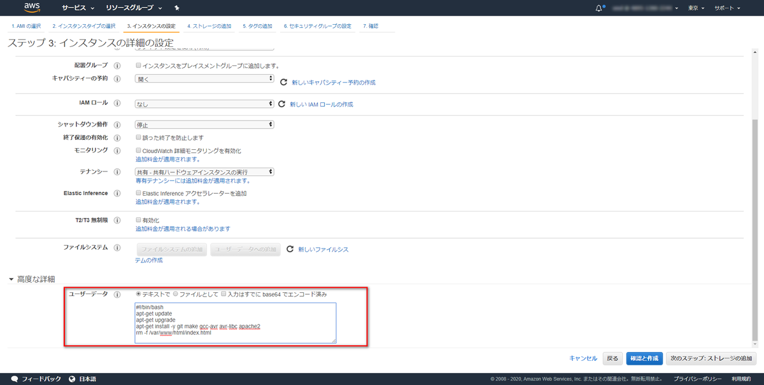This screenshot has height=385, width=764.
Task: Open the リソースグループ menu
Action: click(133, 8)
